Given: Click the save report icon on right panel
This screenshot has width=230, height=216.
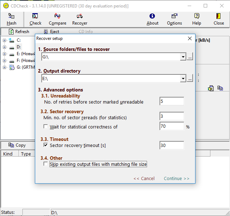Looking at the screenshot, I should click(x=211, y=88).
